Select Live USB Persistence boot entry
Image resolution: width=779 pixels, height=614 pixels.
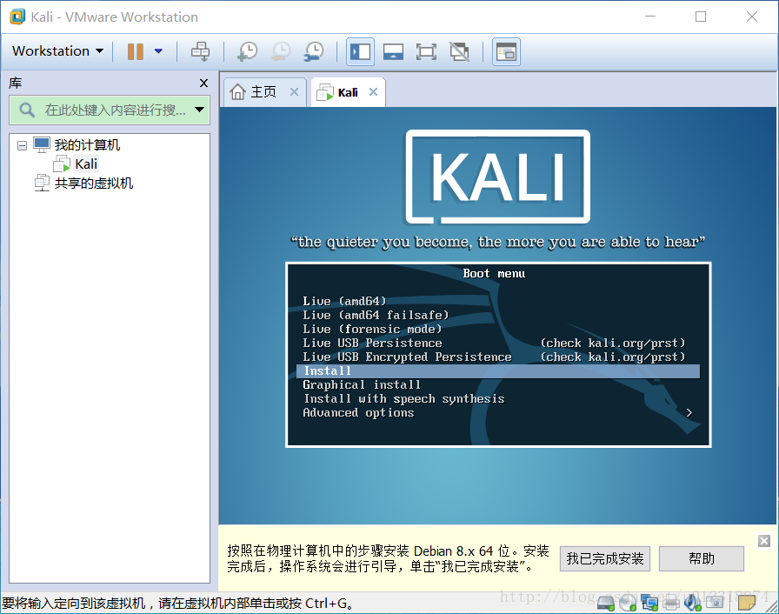(x=372, y=343)
